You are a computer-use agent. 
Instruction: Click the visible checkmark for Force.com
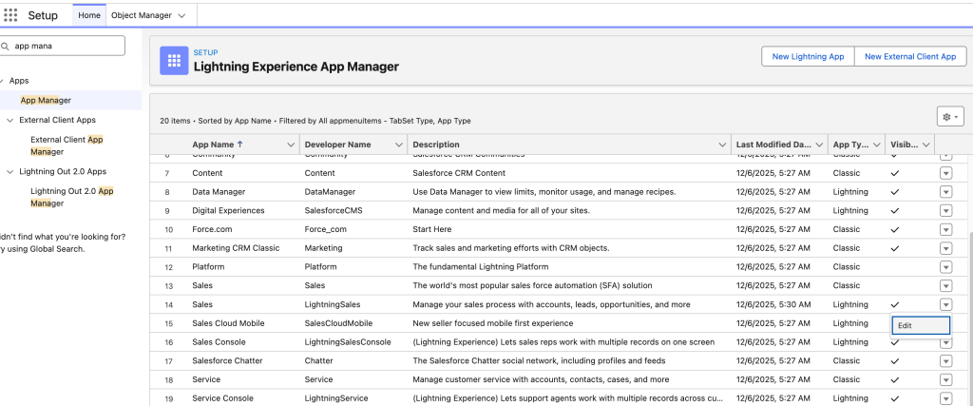click(895, 229)
